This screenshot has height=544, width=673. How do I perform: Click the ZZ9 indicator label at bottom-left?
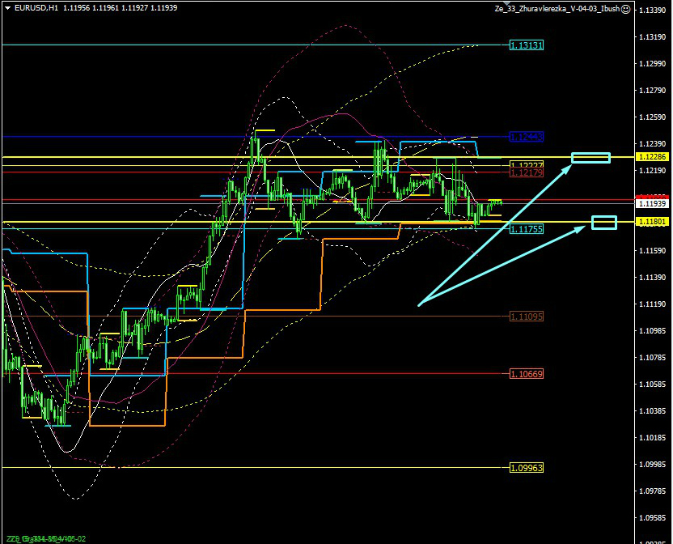pyautogui.click(x=11, y=538)
